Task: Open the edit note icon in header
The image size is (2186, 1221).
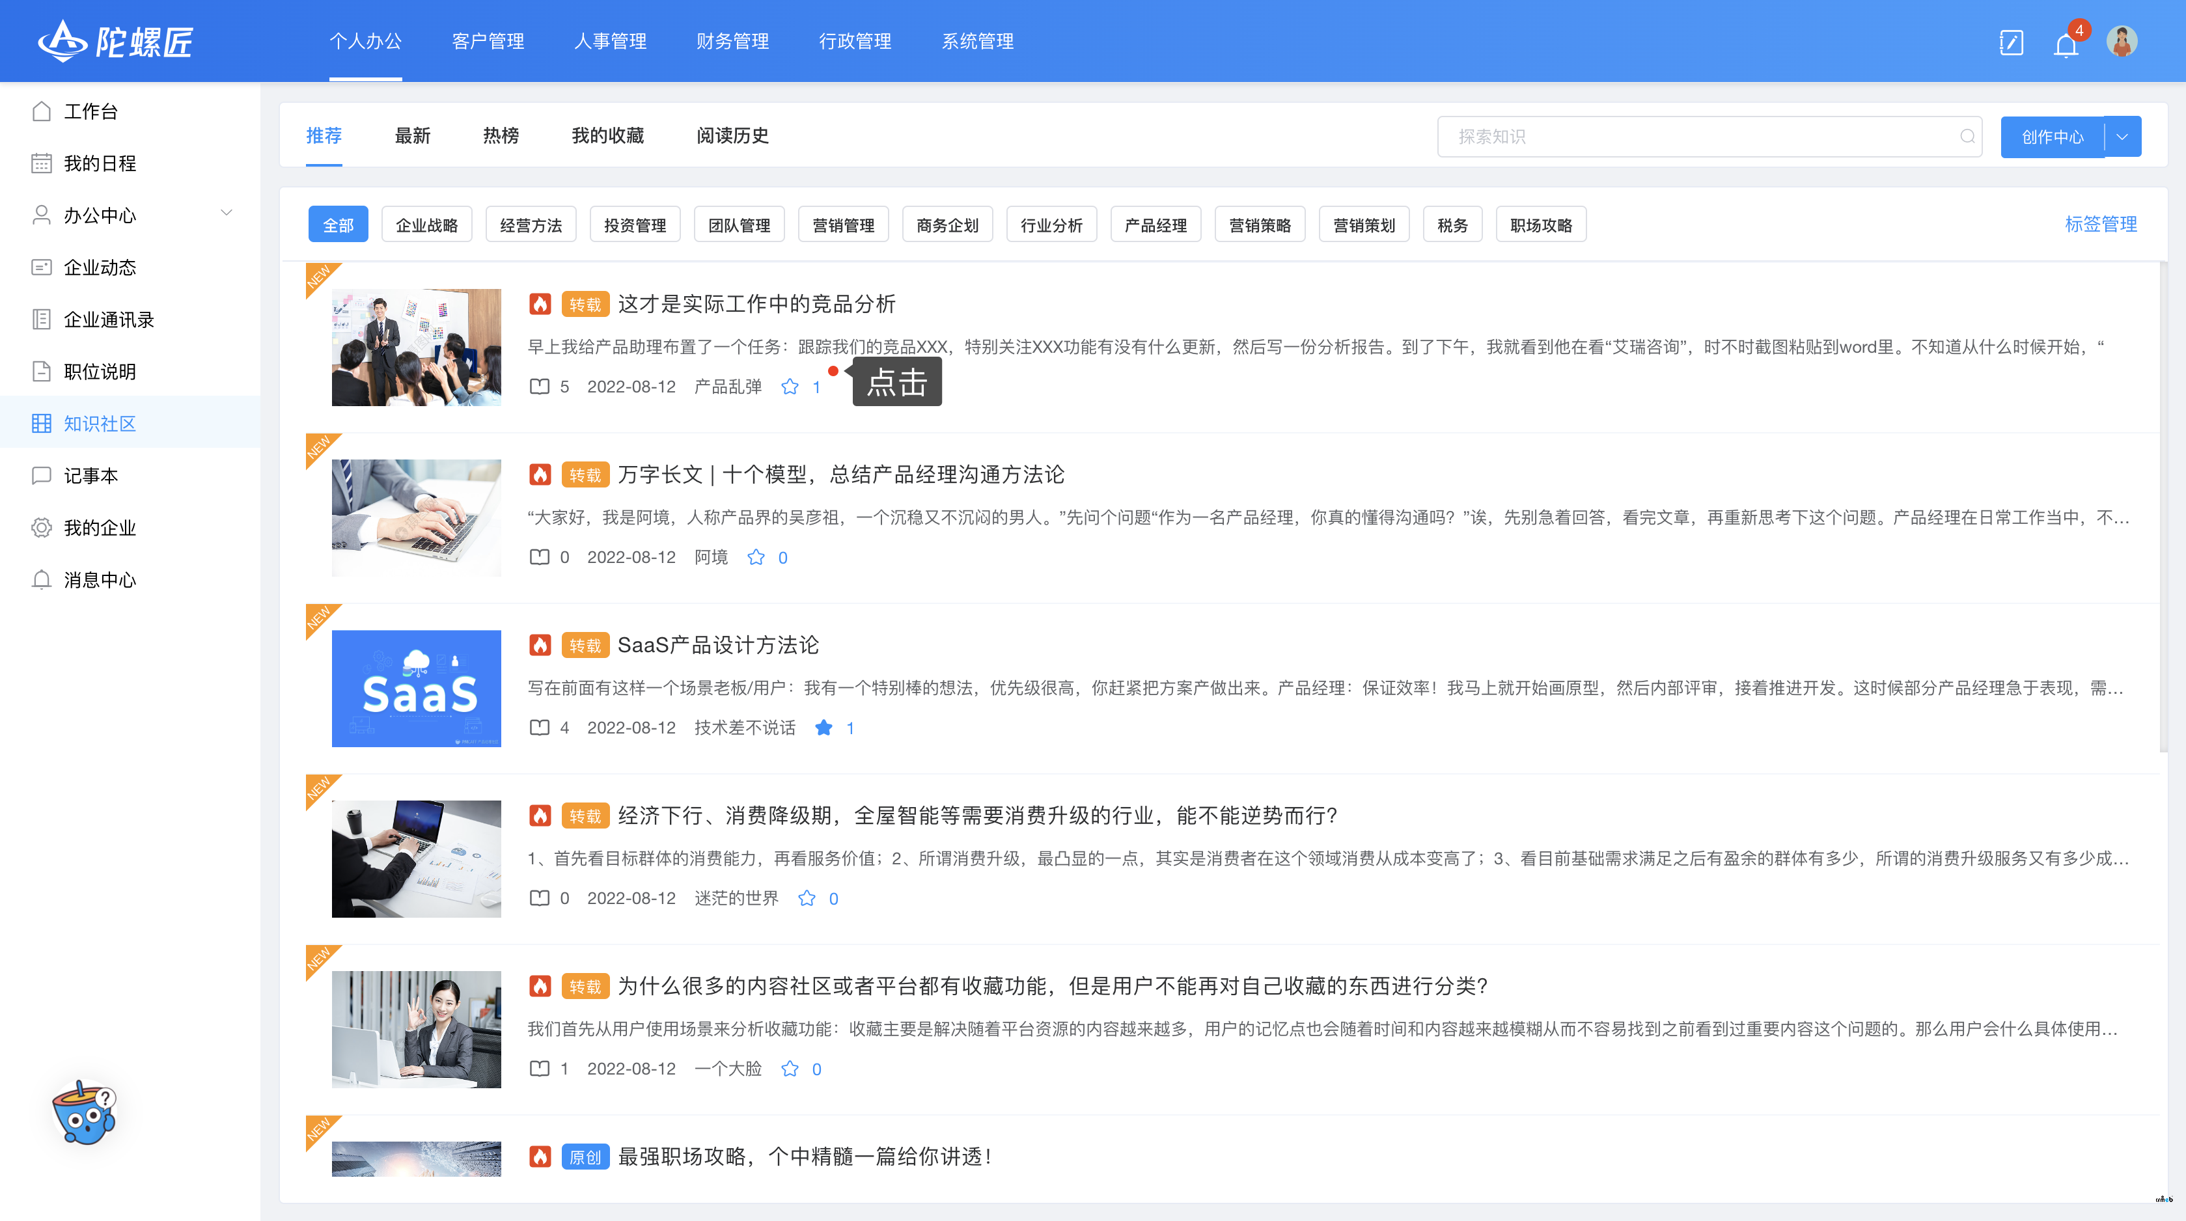Action: [x=2011, y=42]
